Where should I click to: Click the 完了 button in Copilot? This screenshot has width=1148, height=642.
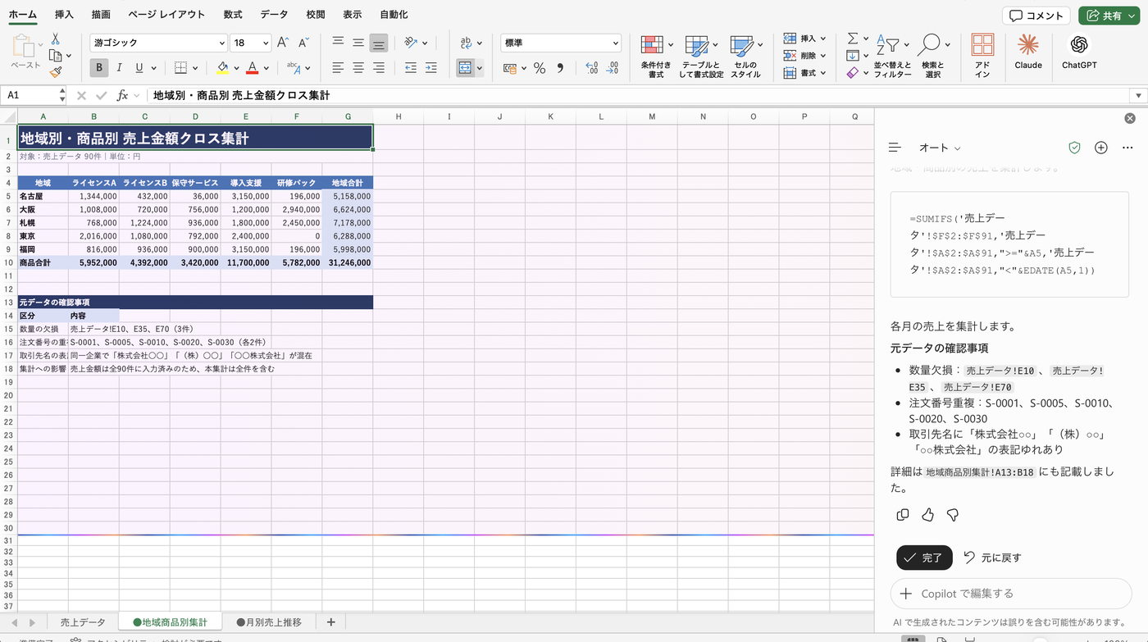[924, 558]
